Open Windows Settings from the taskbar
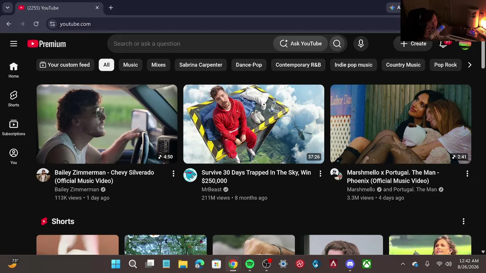The image size is (486, 273). pos(283,264)
